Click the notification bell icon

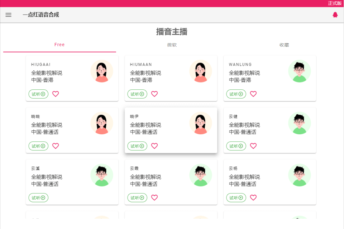[335, 15]
